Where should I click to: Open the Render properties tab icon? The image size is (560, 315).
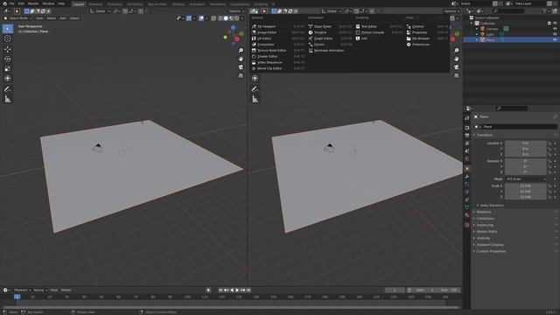pos(467,128)
